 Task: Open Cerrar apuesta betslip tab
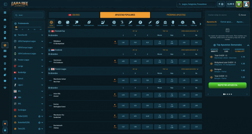pos(226,22)
